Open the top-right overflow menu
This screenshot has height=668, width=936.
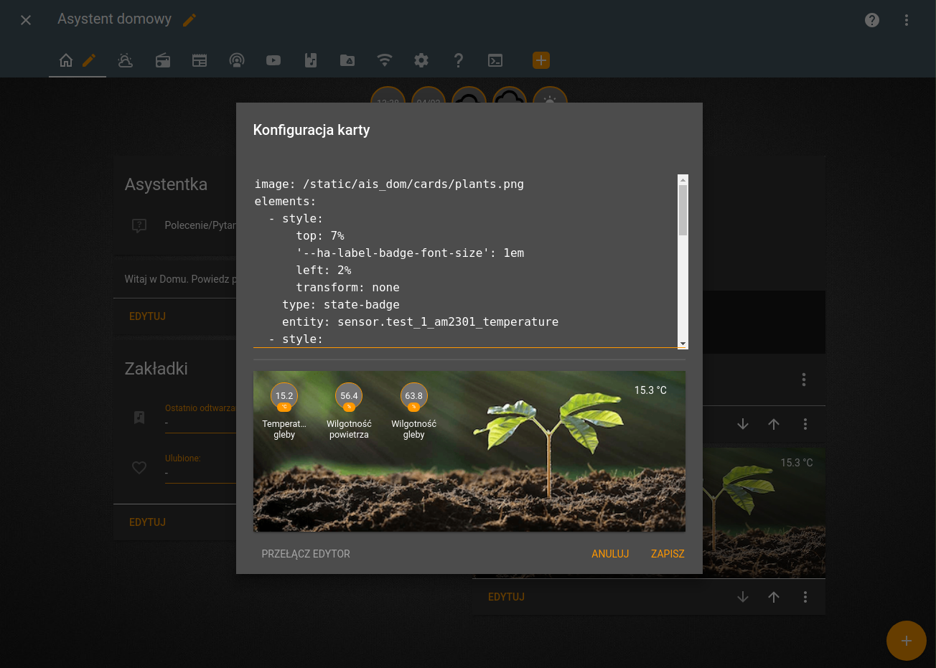pyautogui.click(x=907, y=20)
